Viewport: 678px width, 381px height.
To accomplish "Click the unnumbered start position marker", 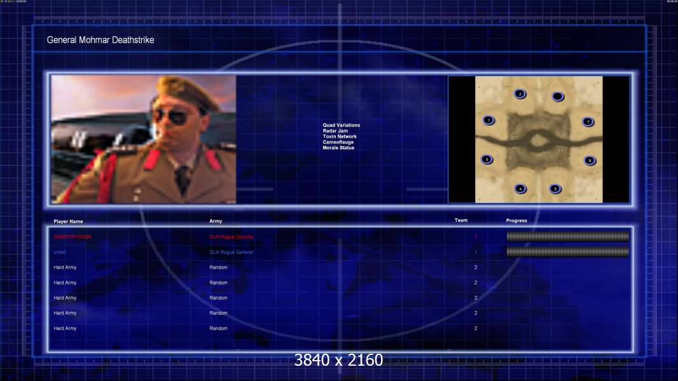I will (558, 97).
